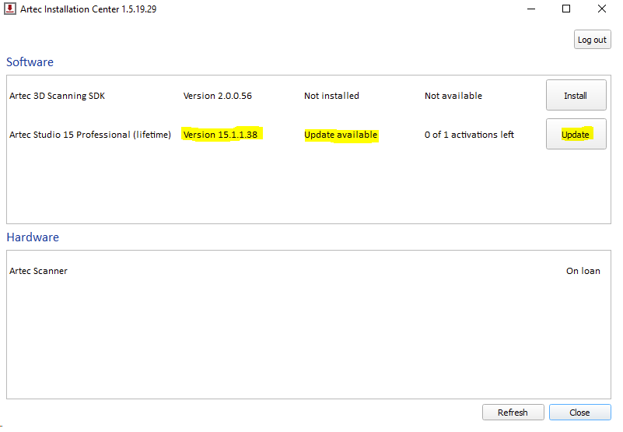Select the Artec Scanner hardware entry
Viewport: 623px width, 432px height.
click(x=39, y=271)
